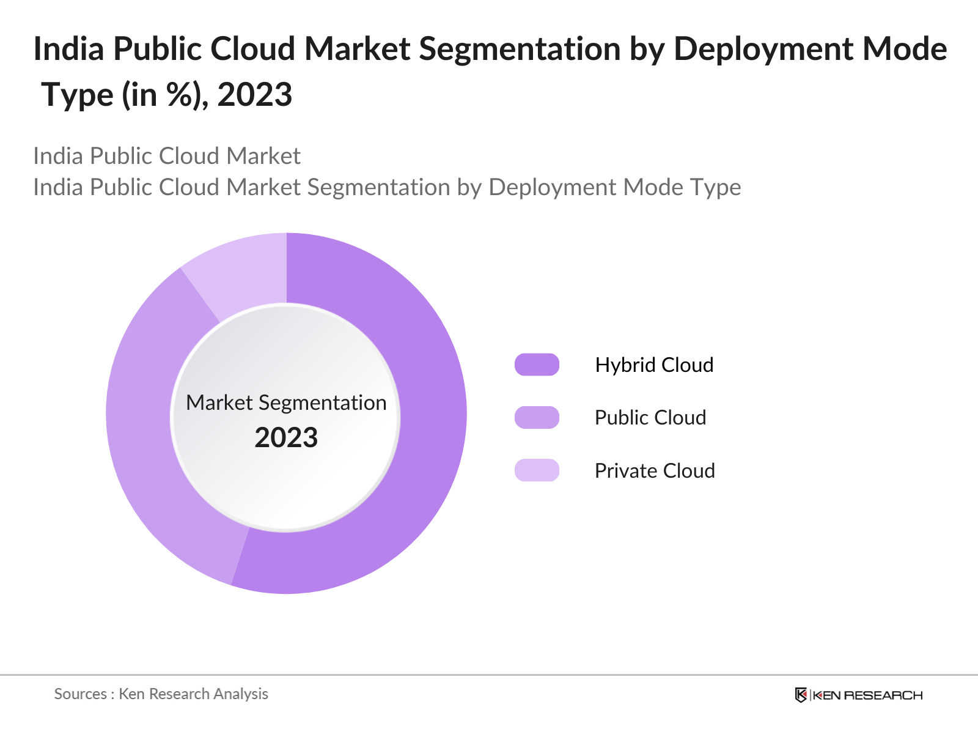Click the Sources: Ken Research Analysis text
The image size is (978, 734).
click(161, 694)
